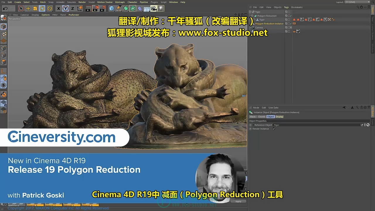Viewport: 375px width, 211px height.
Task: Switch to the Coord. tab
Action: click(x=262, y=117)
